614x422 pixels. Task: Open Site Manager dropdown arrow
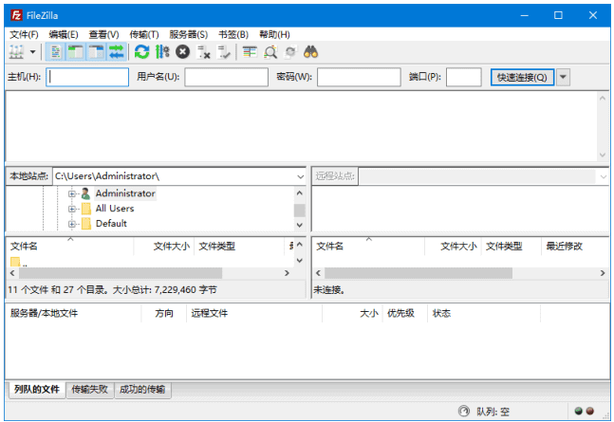(33, 52)
